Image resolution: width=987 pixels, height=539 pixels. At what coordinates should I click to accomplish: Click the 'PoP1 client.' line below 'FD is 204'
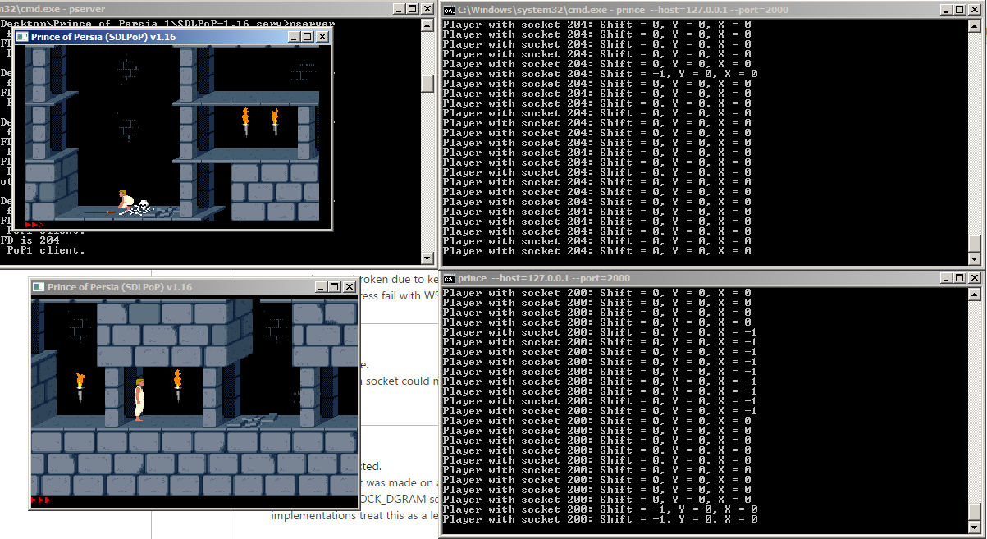(x=46, y=250)
